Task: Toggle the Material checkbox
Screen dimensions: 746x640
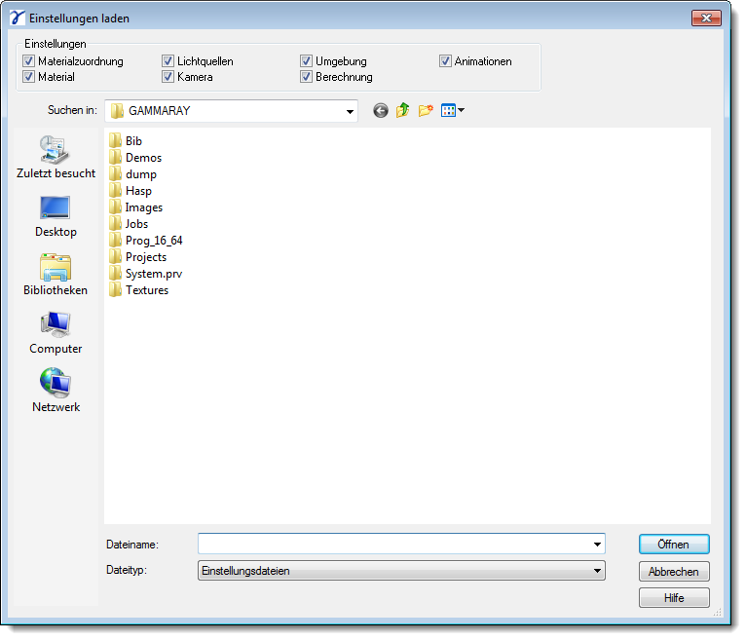Action: pos(28,77)
